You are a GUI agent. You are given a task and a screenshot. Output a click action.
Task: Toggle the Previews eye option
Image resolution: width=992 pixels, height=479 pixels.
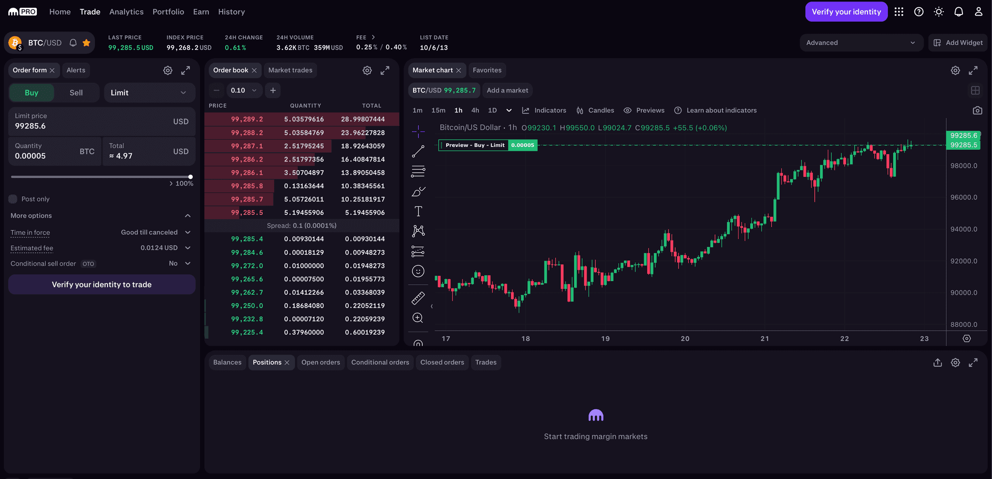click(644, 111)
